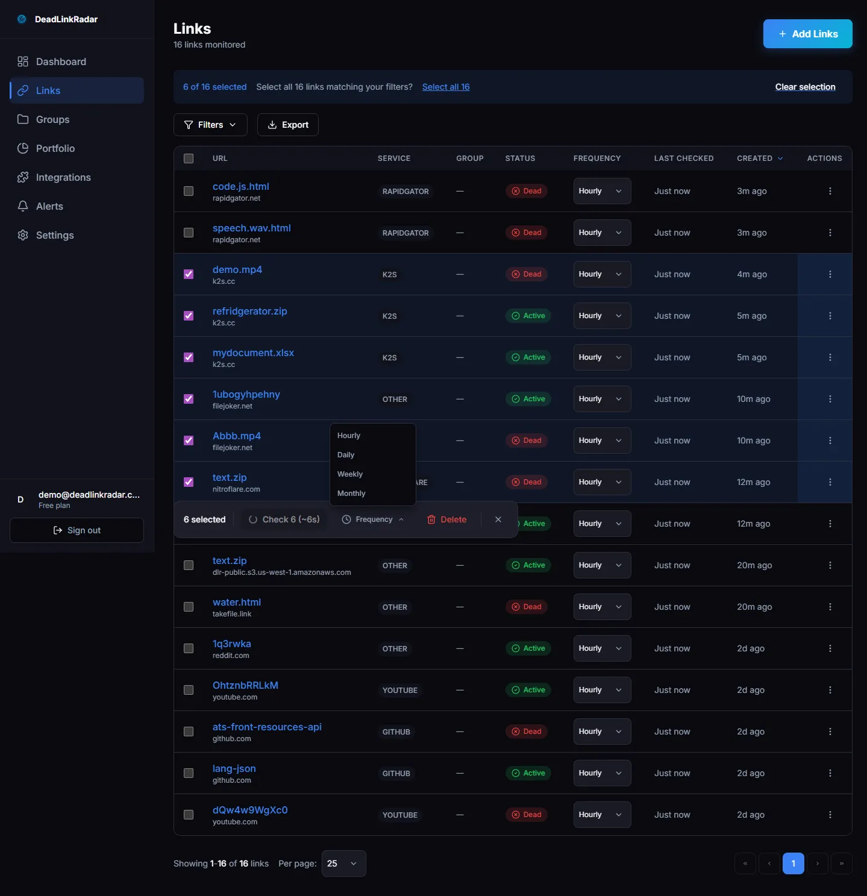The height and width of the screenshot is (896, 867).
Task: Click the red Delete trash button
Action: [446, 519]
